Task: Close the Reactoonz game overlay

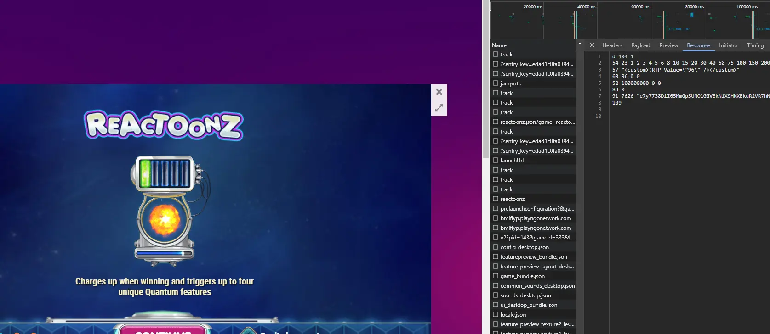Action: 439,92
